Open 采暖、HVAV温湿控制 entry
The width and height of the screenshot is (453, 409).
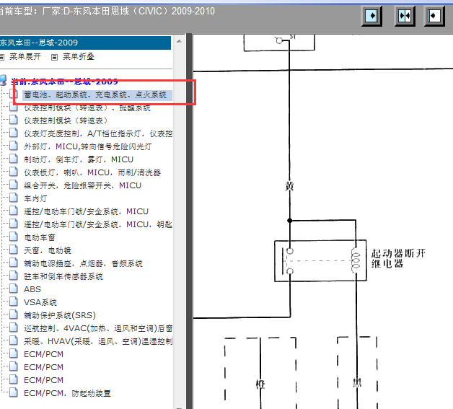[x=98, y=341]
